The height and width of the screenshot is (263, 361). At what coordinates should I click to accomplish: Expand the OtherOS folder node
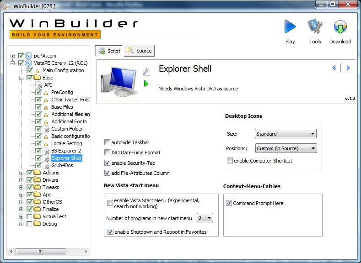pos(21,202)
